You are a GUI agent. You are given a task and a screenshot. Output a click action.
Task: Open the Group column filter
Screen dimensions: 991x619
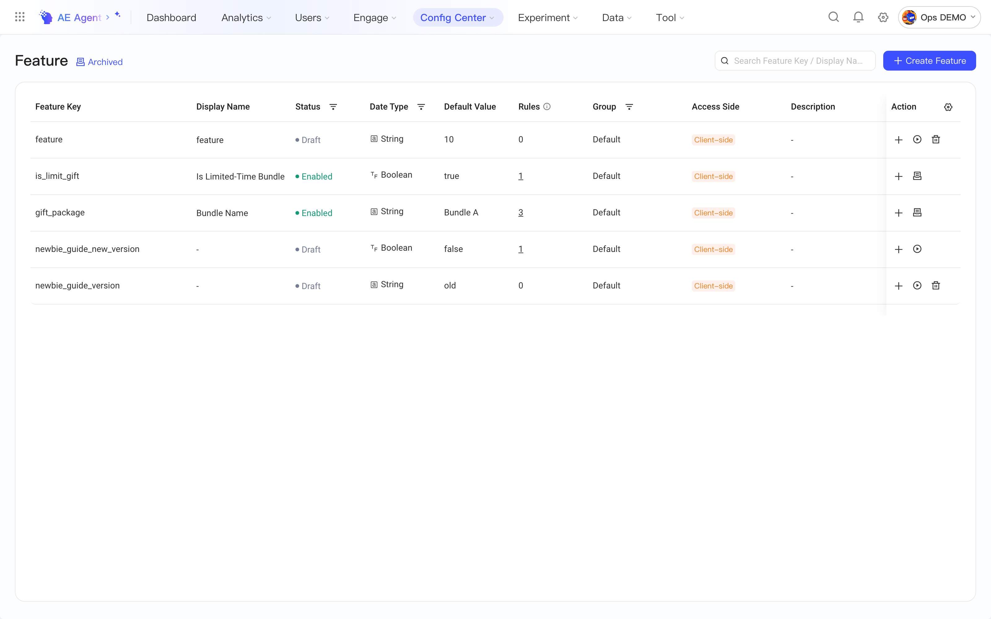click(629, 107)
